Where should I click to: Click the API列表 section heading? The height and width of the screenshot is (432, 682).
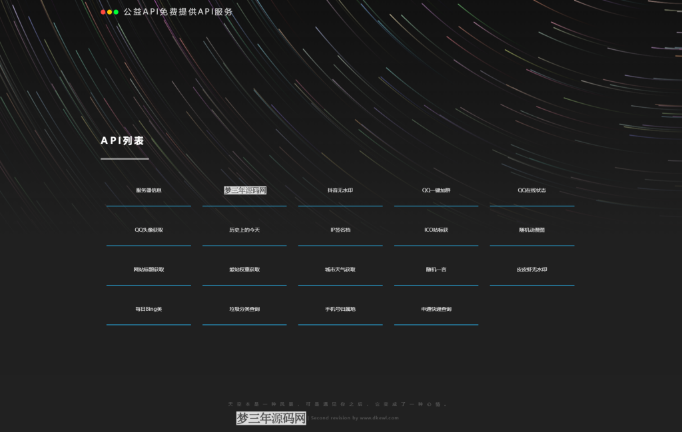[123, 141]
